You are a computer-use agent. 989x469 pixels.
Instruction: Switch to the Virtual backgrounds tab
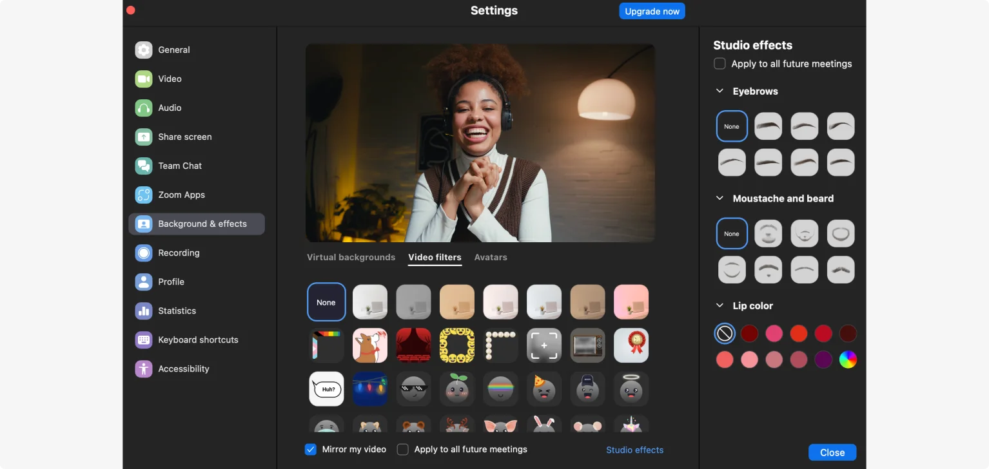point(351,257)
